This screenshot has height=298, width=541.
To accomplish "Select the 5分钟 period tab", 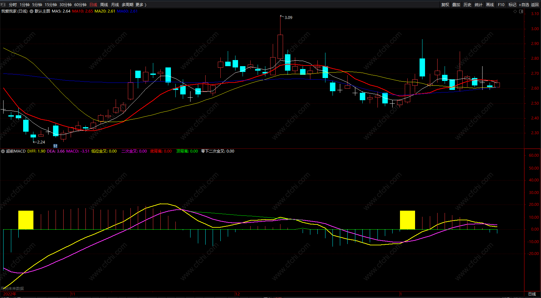I will (x=37, y=4).
